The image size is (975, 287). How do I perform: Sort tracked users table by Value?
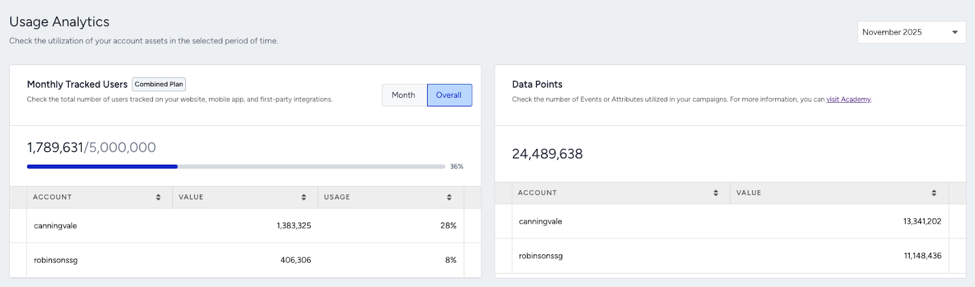pos(303,197)
